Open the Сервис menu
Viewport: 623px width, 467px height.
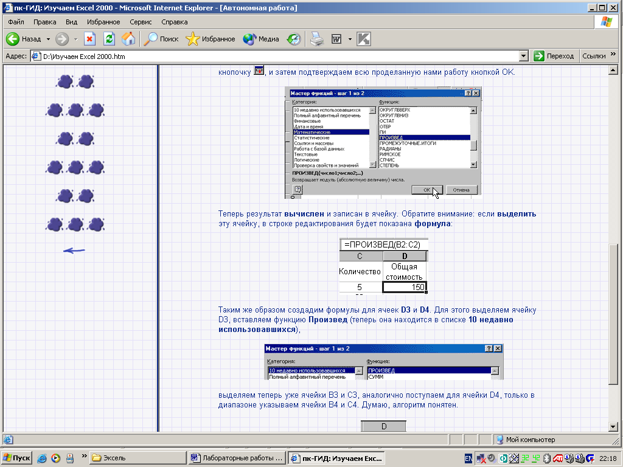click(x=141, y=22)
